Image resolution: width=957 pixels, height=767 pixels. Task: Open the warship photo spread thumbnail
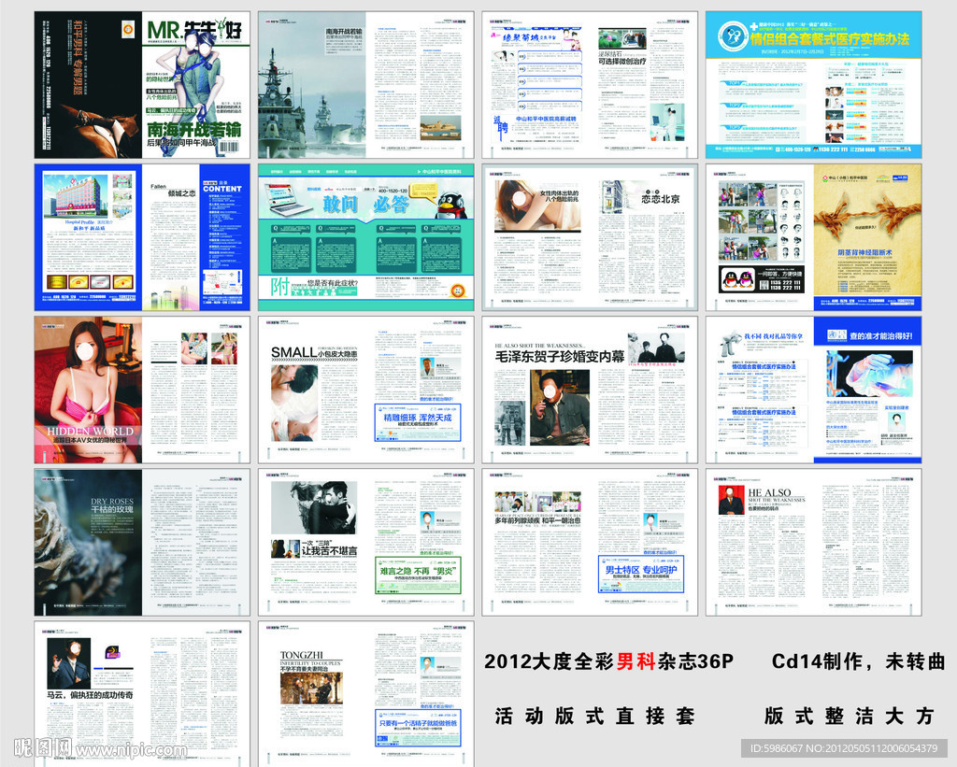point(365,85)
